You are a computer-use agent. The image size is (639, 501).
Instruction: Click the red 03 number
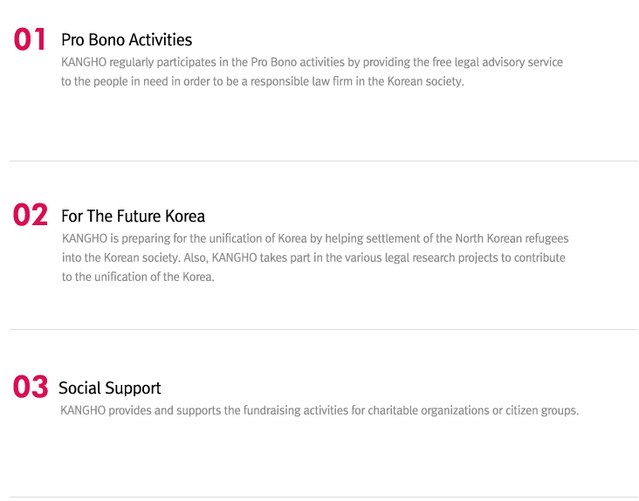tap(31, 387)
